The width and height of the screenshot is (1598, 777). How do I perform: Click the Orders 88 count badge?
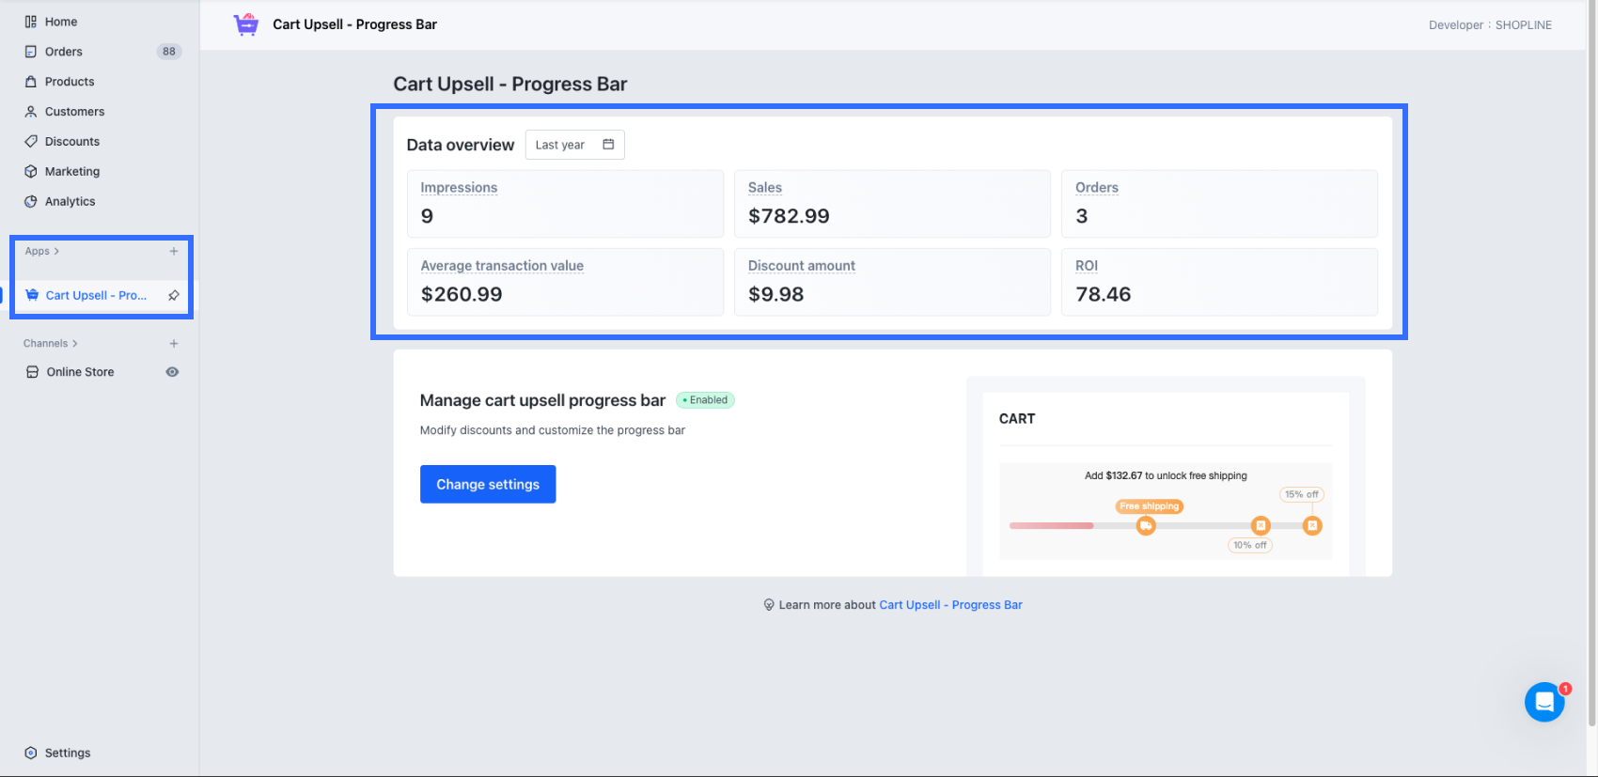tap(169, 52)
